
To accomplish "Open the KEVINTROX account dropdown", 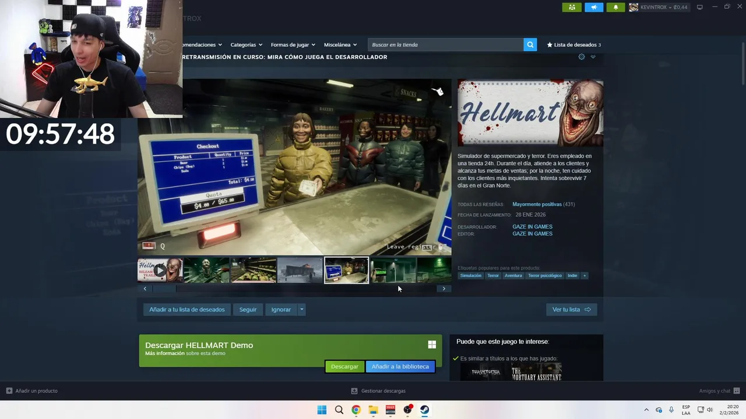I will 664,7.
